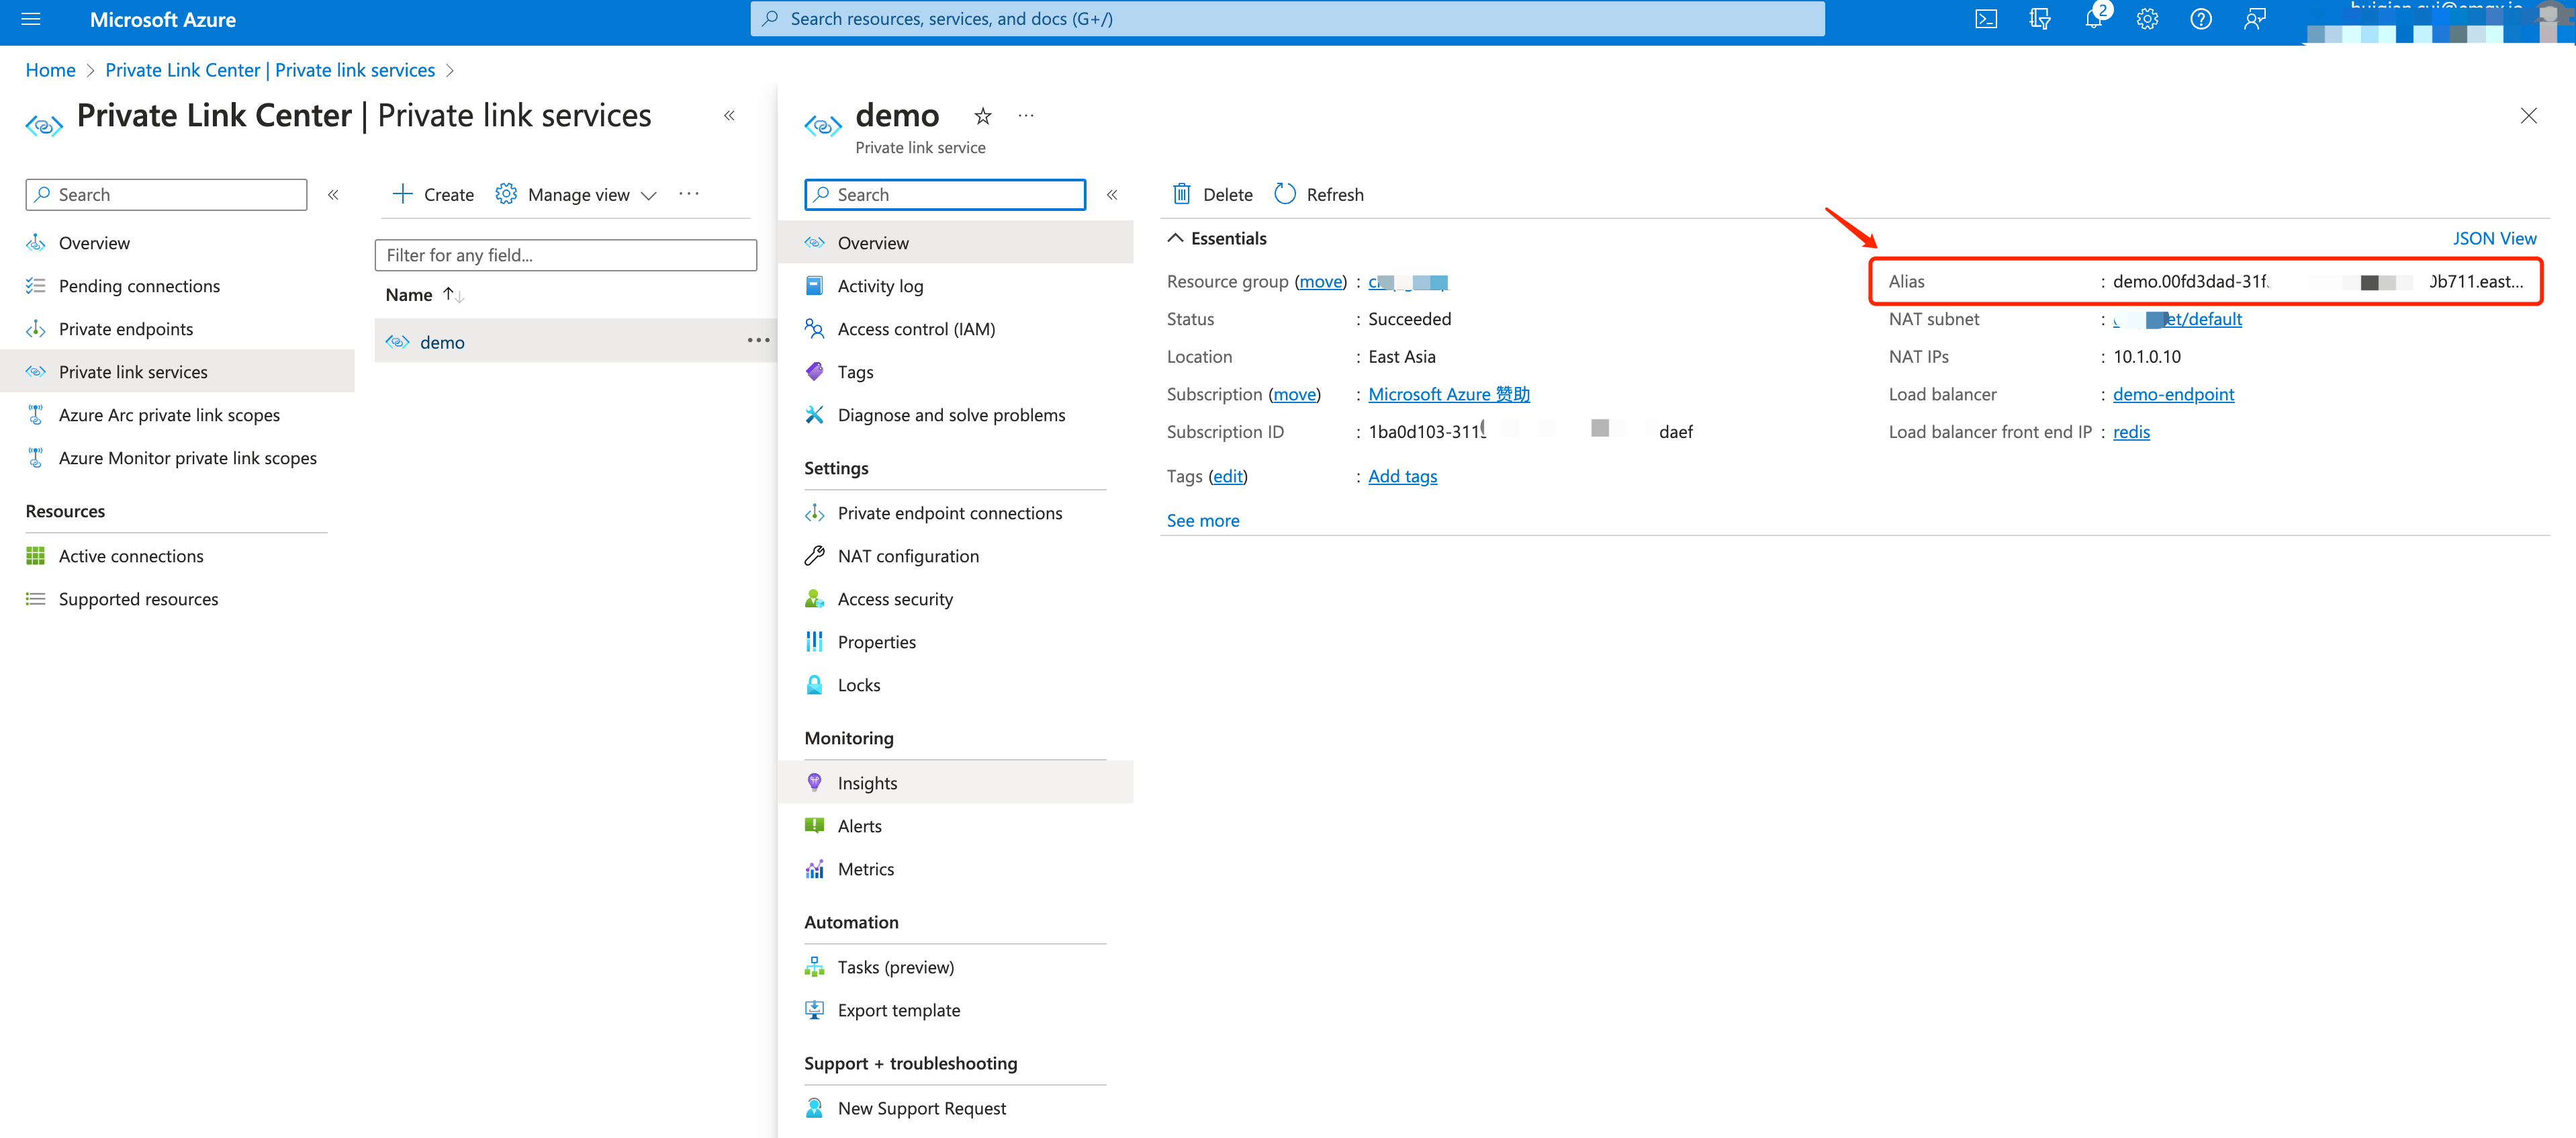
Task: Switch to the Insights monitoring view
Action: coord(866,782)
